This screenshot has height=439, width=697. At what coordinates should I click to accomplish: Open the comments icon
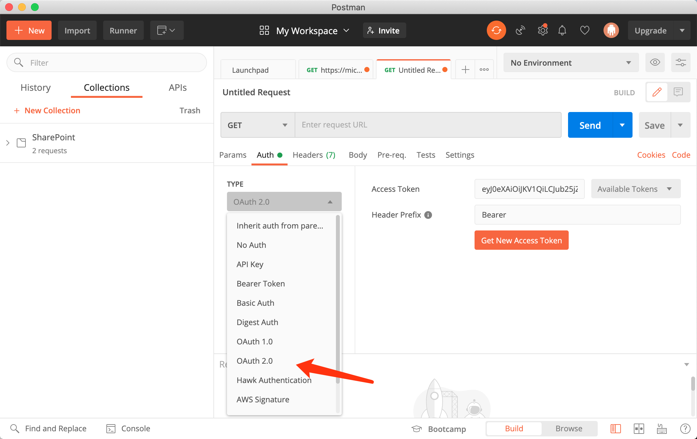click(x=678, y=92)
